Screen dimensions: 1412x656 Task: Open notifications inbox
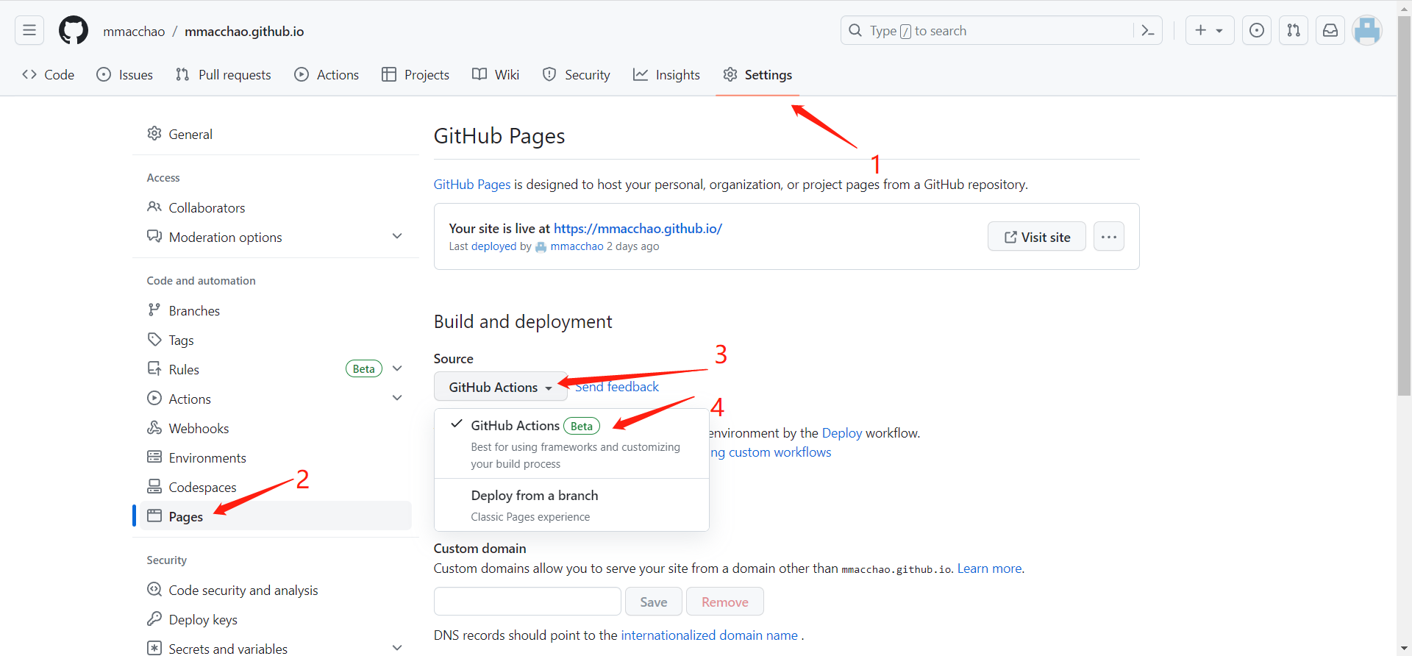[1330, 30]
